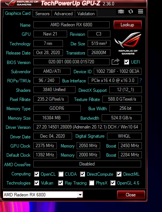Viewport: 162px width, 212px height.
Task: Click the Release Date field Oct 28, 2020
Action: [x=48, y=53]
